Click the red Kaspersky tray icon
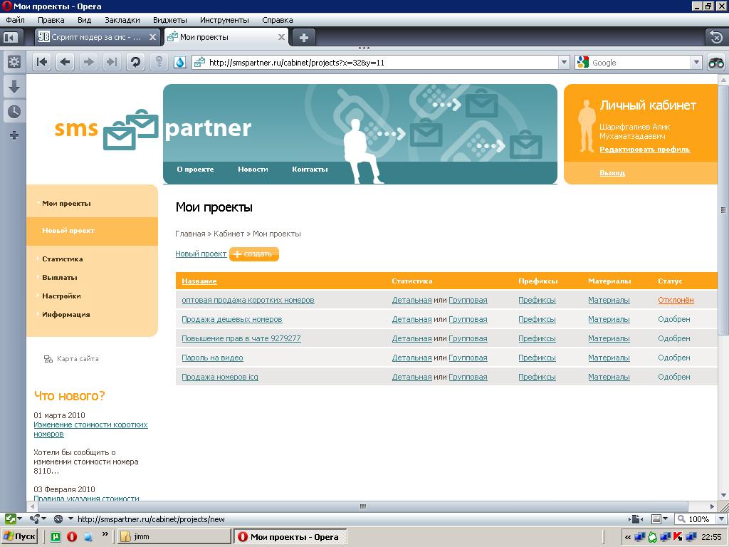Screen dimensions: 729x547 (x=678, y=537)
